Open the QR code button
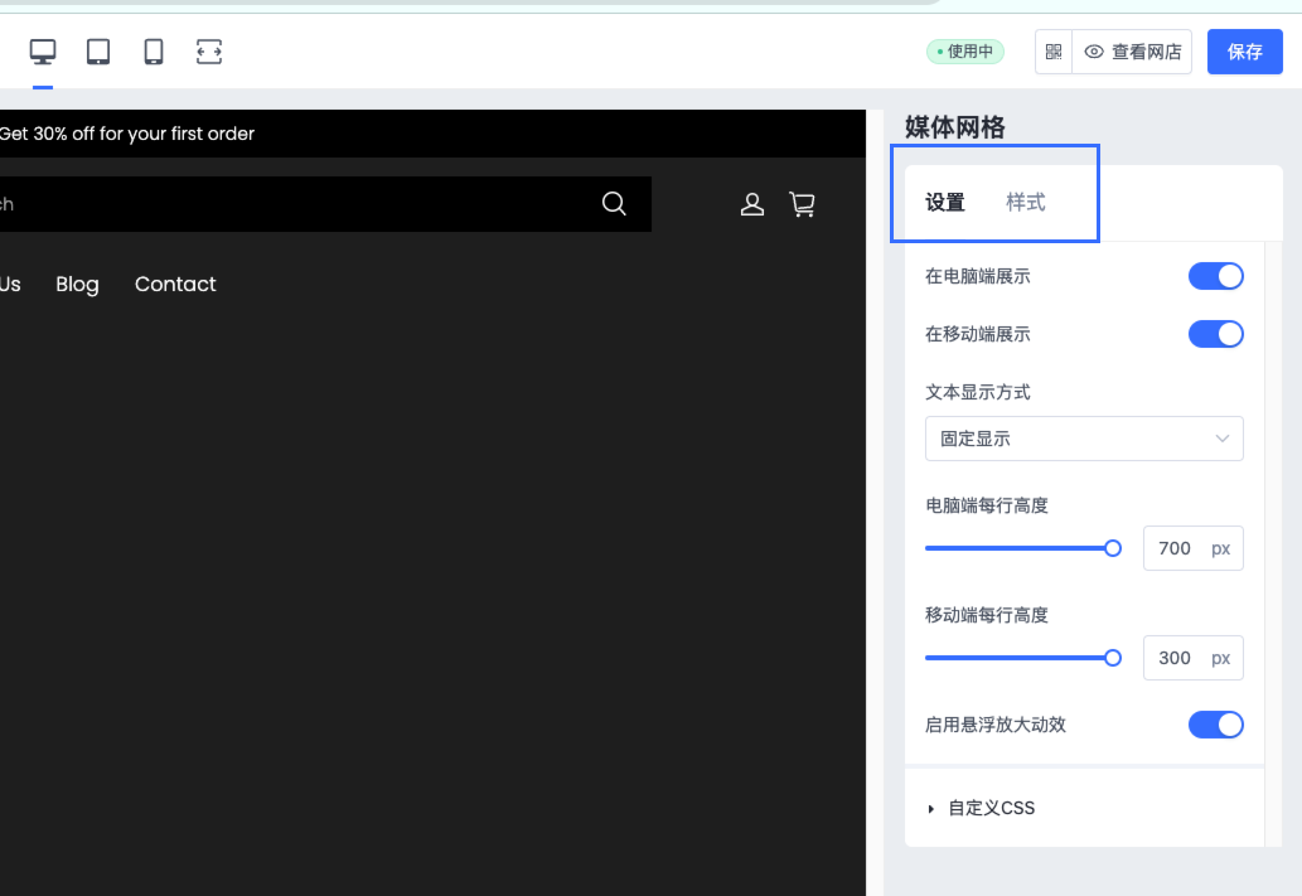Screen dimensions: 1302x896 pos(1054,52)
